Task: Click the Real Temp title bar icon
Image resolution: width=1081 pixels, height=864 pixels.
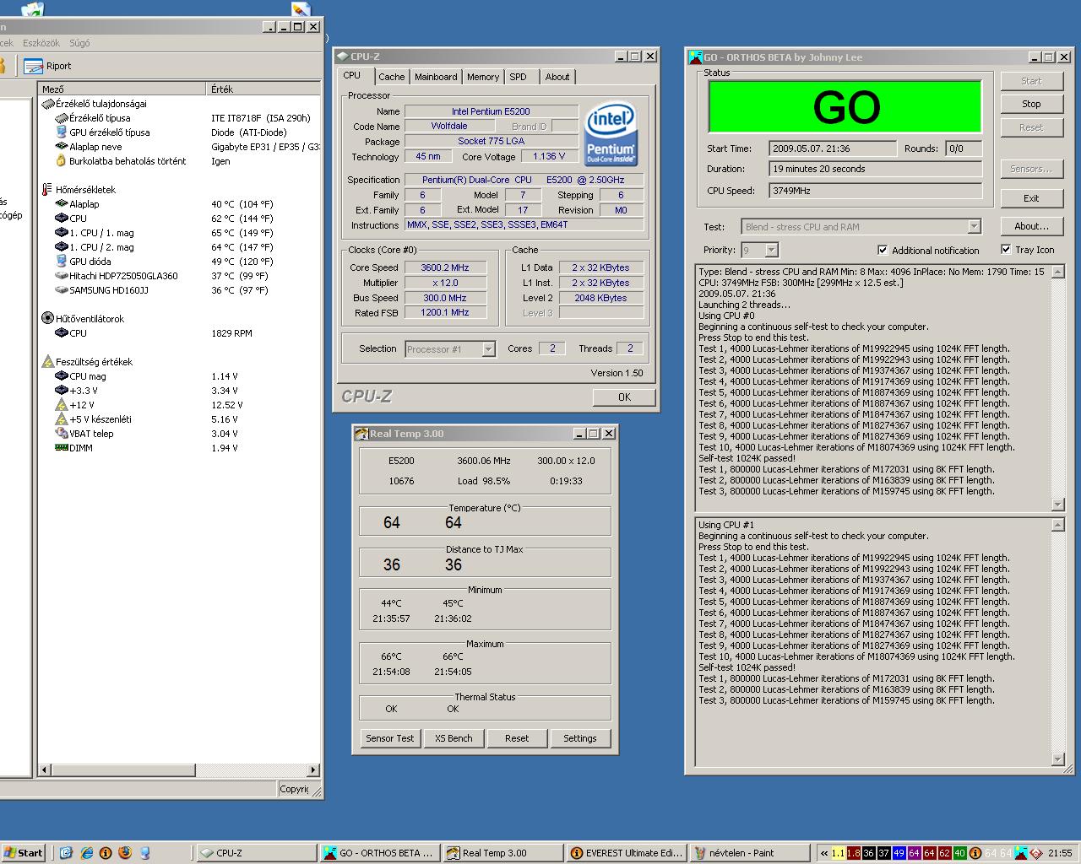Action: pyautogui.click(x=361, y=434)
